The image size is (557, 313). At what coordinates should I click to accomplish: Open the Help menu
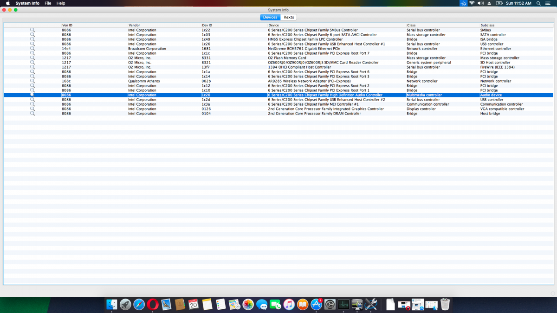coord(61,3)
